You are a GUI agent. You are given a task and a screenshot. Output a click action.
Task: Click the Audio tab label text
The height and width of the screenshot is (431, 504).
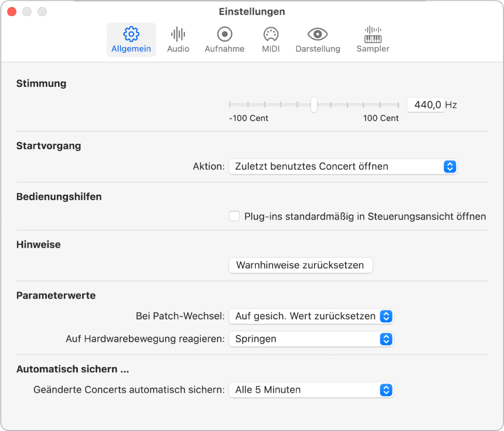coord(178,49)
